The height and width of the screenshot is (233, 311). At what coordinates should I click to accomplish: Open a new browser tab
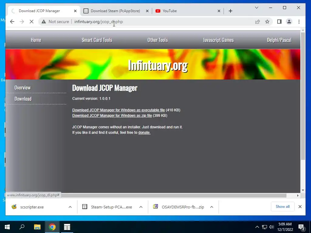230,11
